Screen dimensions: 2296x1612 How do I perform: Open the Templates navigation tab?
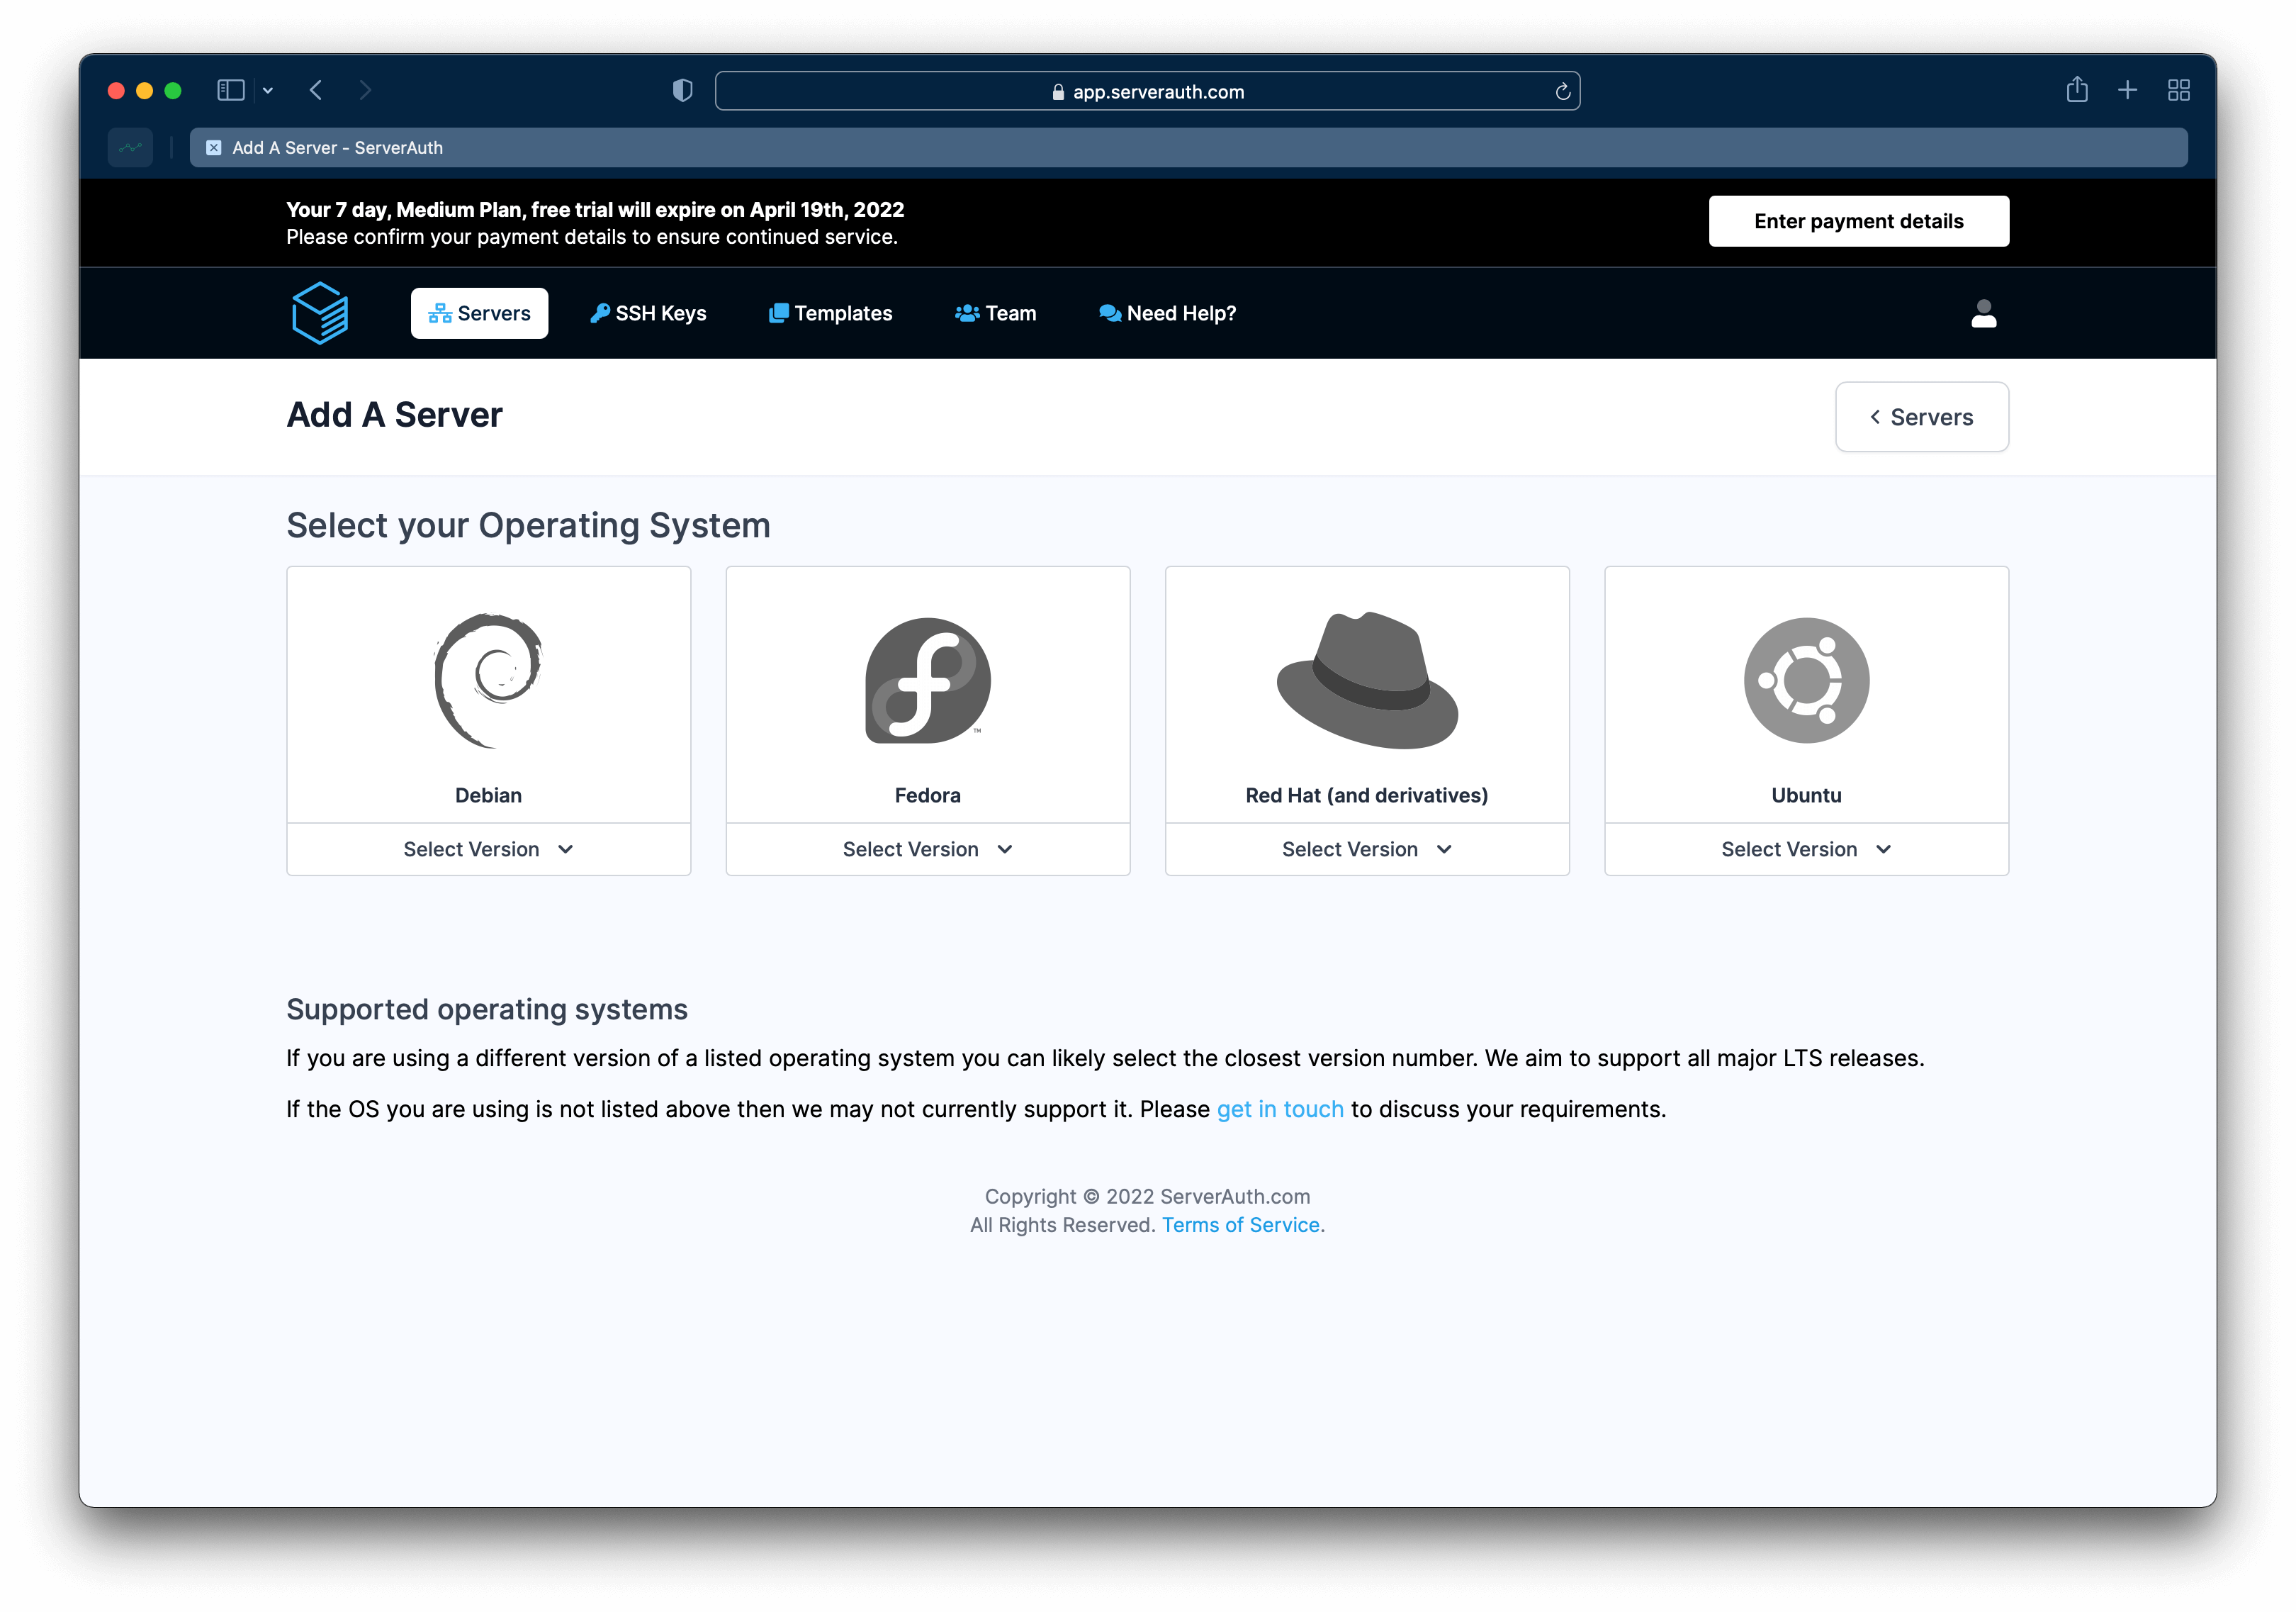[x=830, y=313]
